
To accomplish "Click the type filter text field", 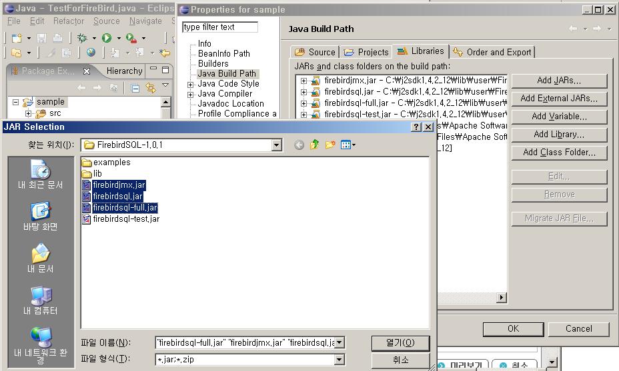I will pyautogui.click(x=220, y=27).
